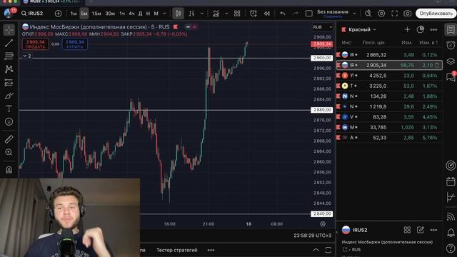Open the Красный watchlist dropdown

362,30
